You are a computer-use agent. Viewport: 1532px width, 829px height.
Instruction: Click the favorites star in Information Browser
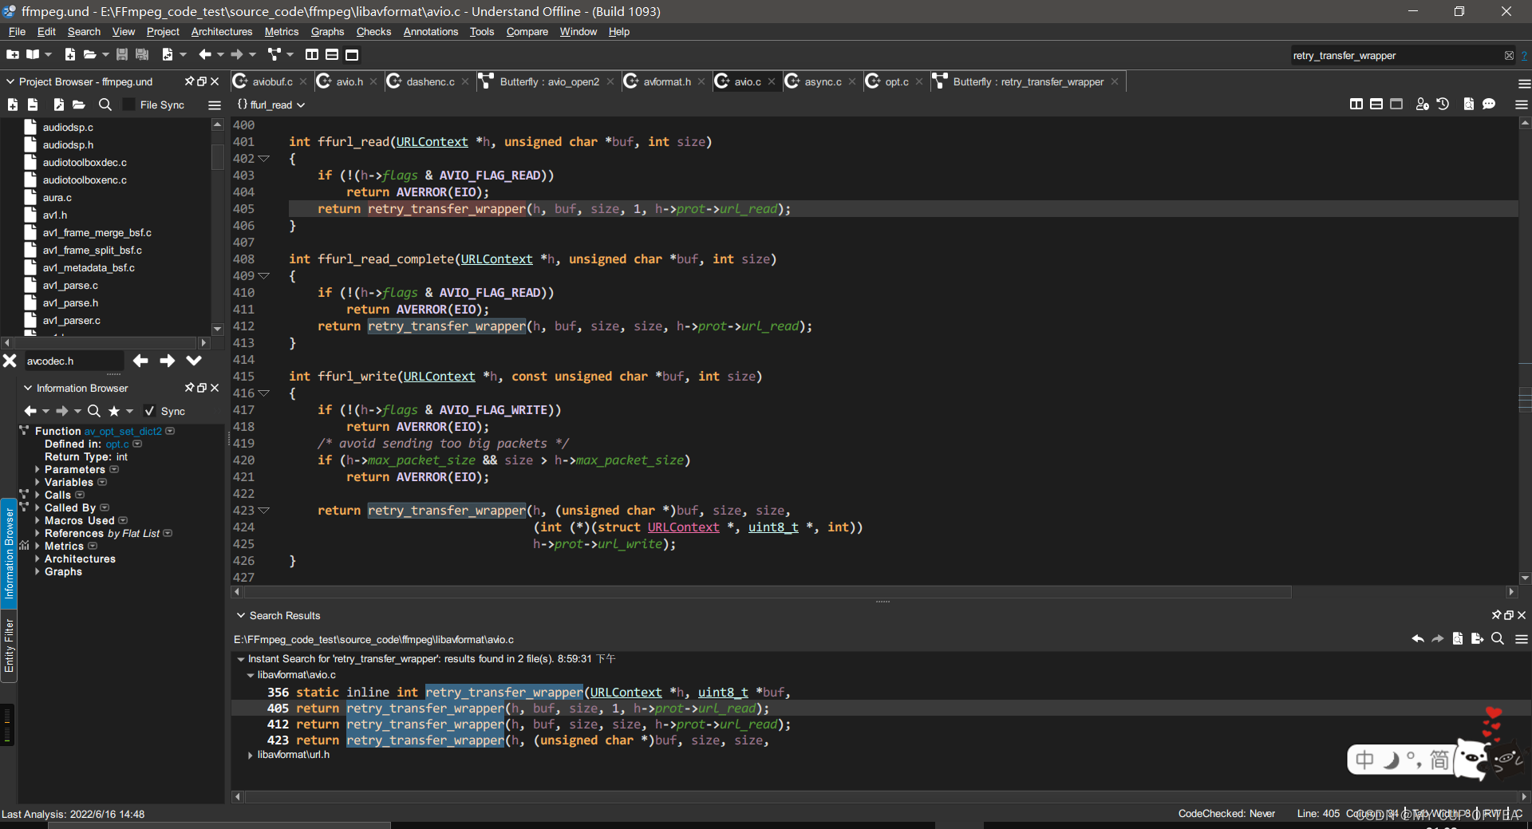pos(114,411)
